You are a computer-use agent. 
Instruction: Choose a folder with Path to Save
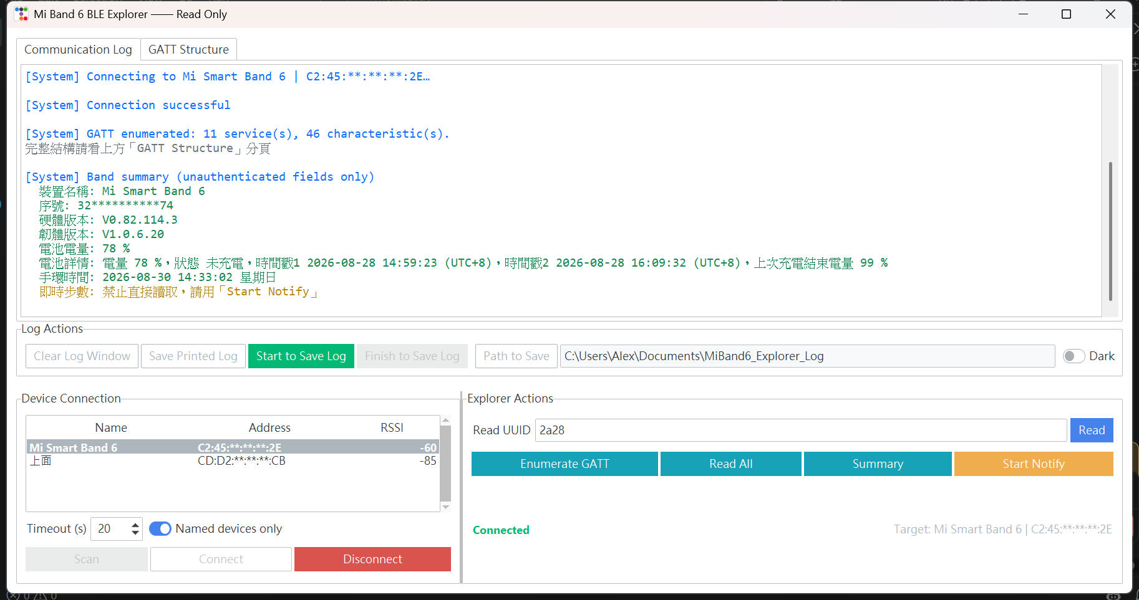[x=516, y=356]
